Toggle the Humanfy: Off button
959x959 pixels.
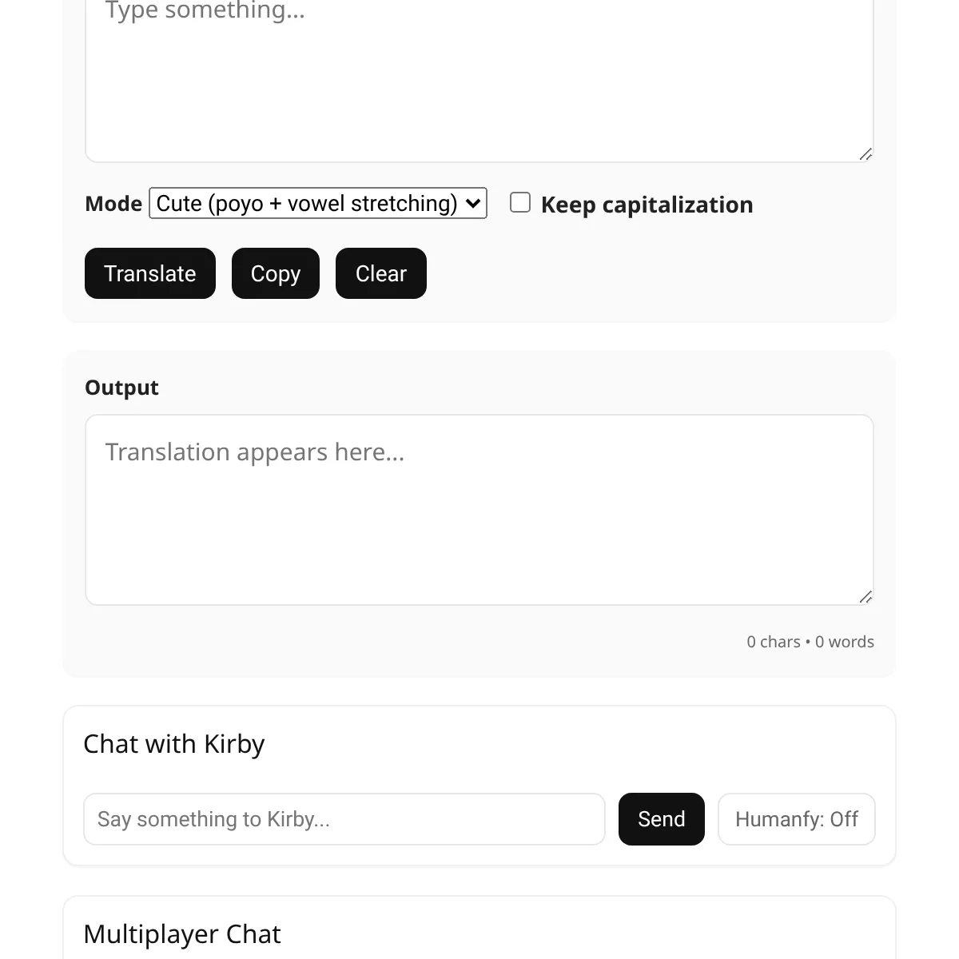(x=797, y=819)
